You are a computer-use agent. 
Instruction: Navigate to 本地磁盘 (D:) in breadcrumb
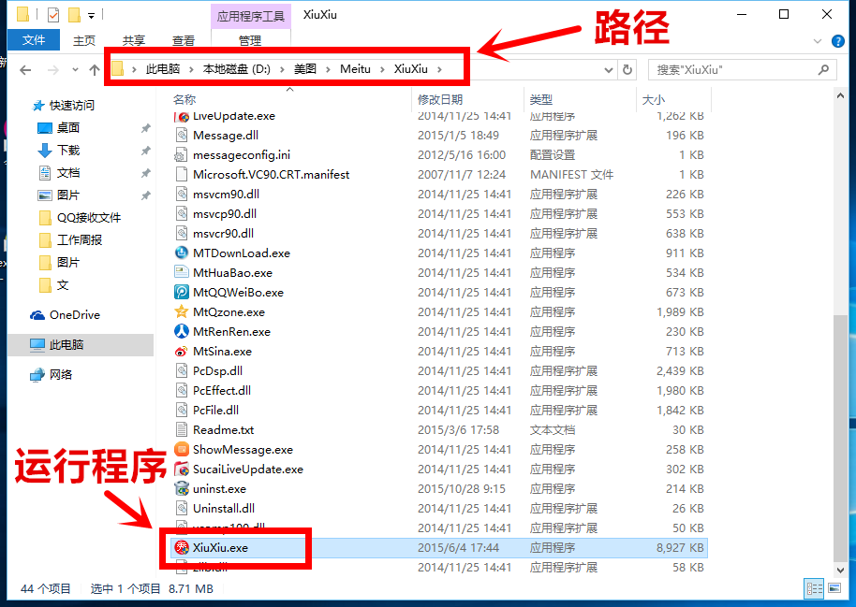[236, 69]
